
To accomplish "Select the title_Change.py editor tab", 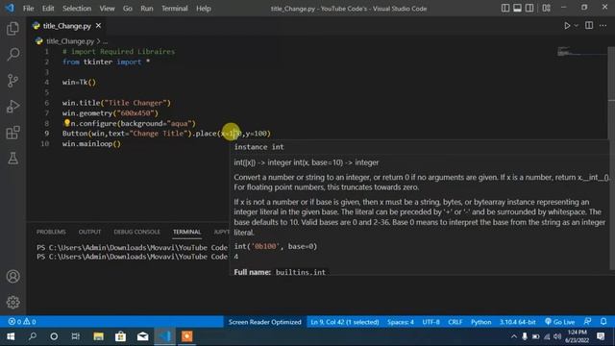I will (x=66, y=26).
